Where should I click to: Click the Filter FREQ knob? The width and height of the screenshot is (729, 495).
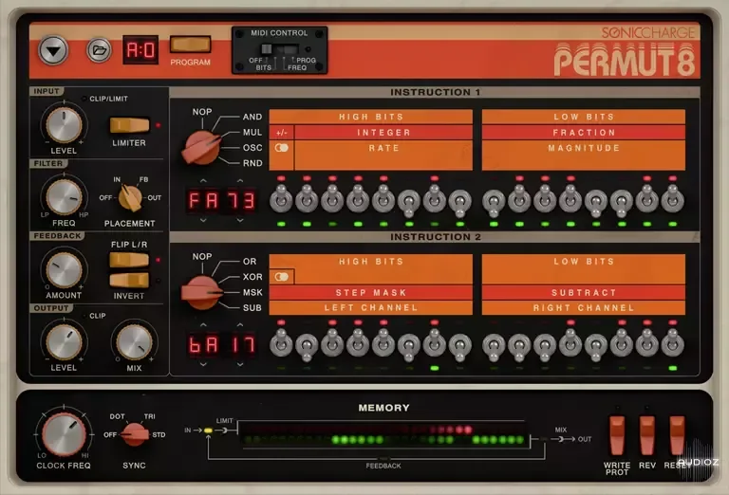[64, 197]
